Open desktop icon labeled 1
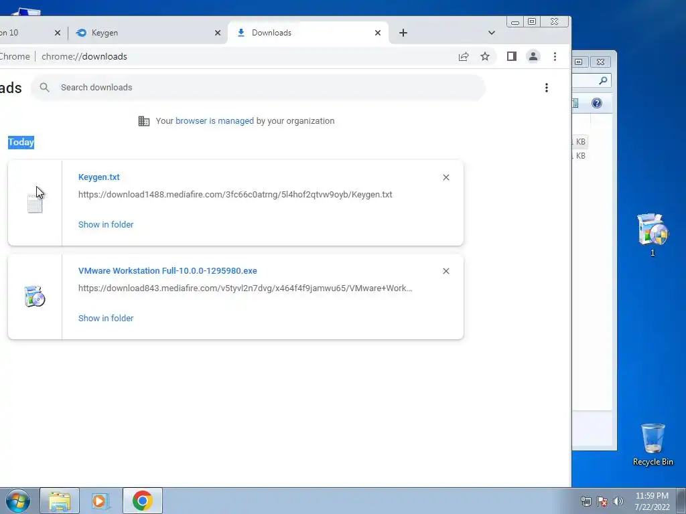Viewport: 686px width, 514px height. 653,235
